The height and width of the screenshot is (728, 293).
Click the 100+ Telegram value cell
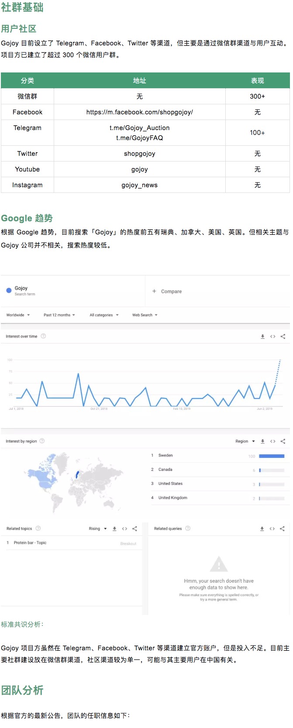pyautogui.click(x=258, y=133)
